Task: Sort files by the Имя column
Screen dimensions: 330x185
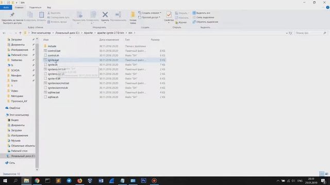Action: [x=46, y=40]
